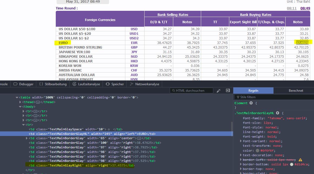Toggle the sidebar pane collapse icon
The image size is (314, 174).
[x=228, y=91]
